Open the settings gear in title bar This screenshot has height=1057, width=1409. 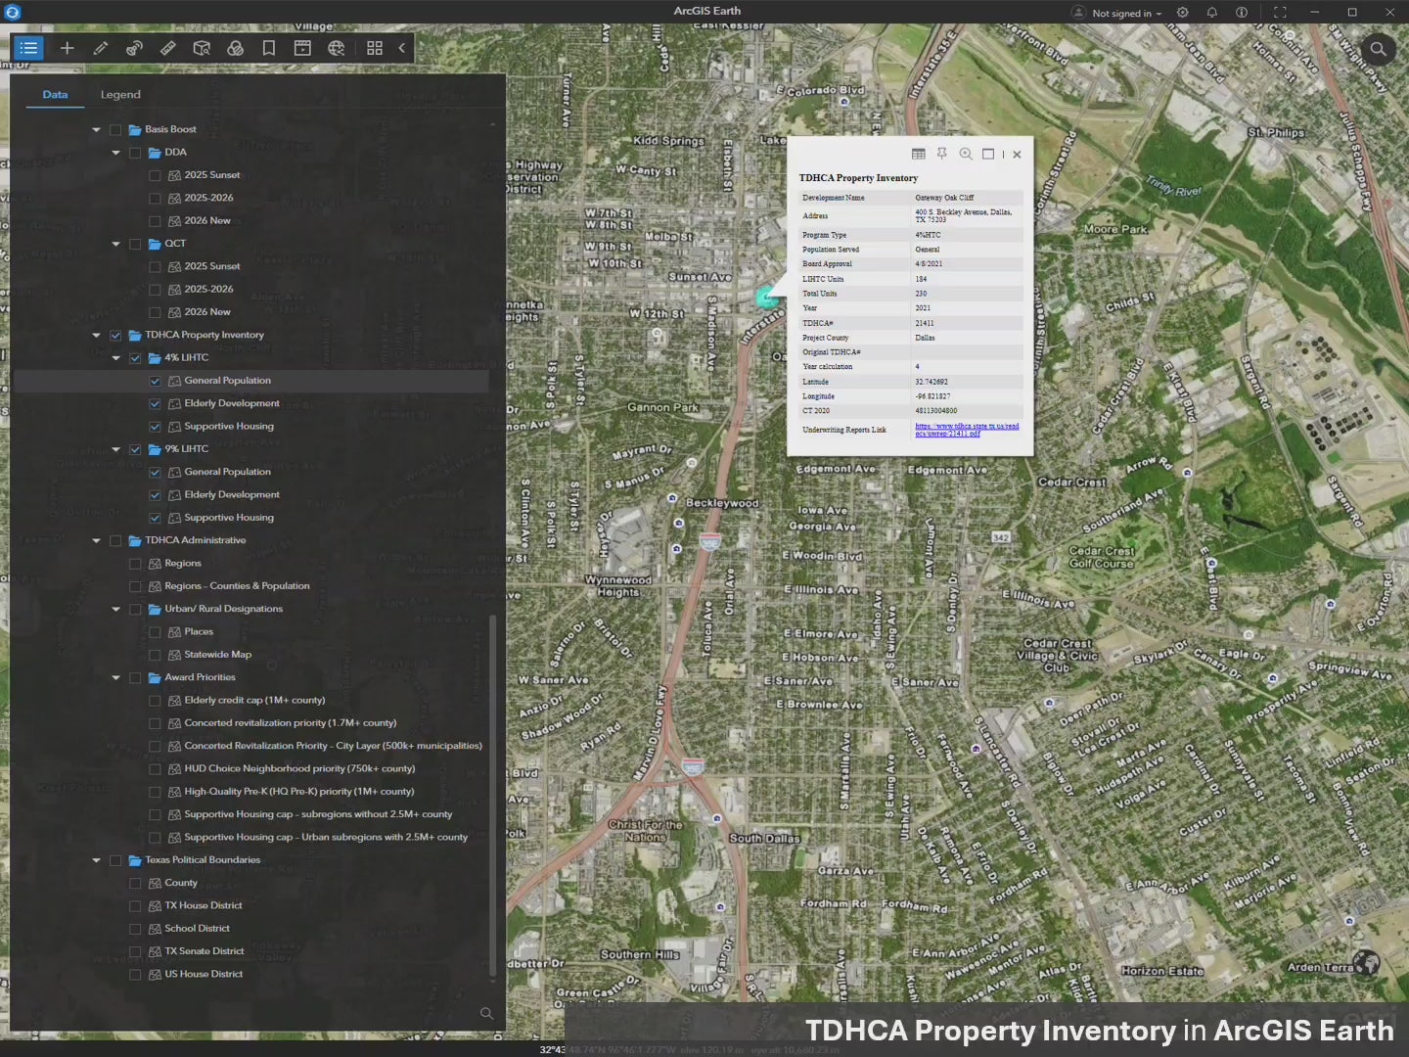point(1182,13)
